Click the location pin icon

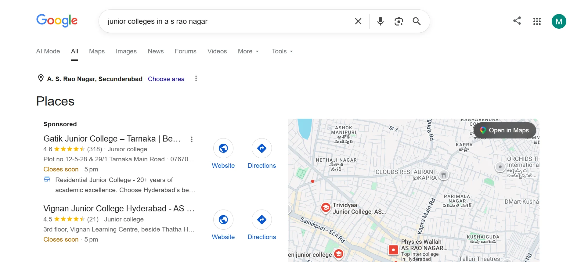pos(41,78)
